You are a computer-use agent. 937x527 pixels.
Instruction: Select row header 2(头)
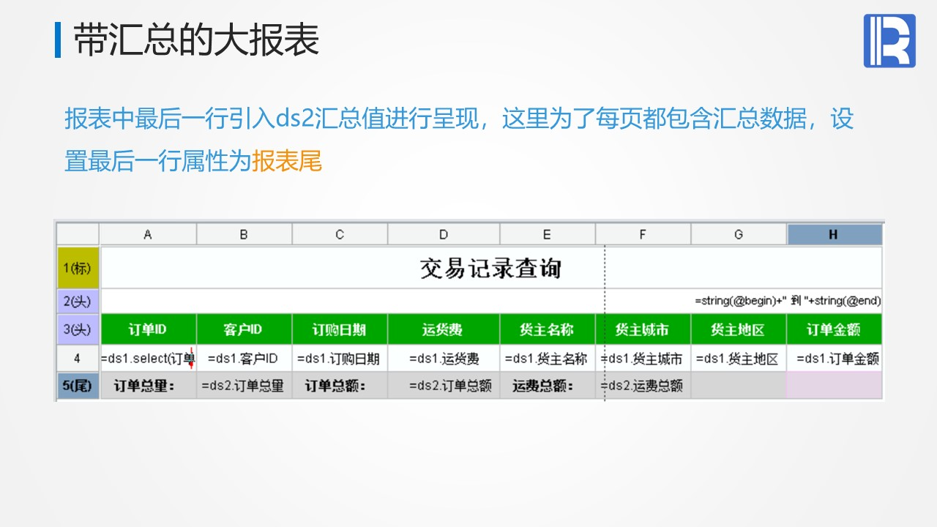coord(78,301)
